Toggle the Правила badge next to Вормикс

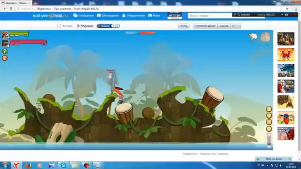(x=108, y=26)
